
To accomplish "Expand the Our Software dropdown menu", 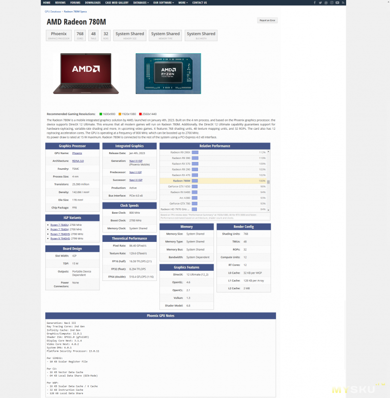I will (x=164, y=2).
